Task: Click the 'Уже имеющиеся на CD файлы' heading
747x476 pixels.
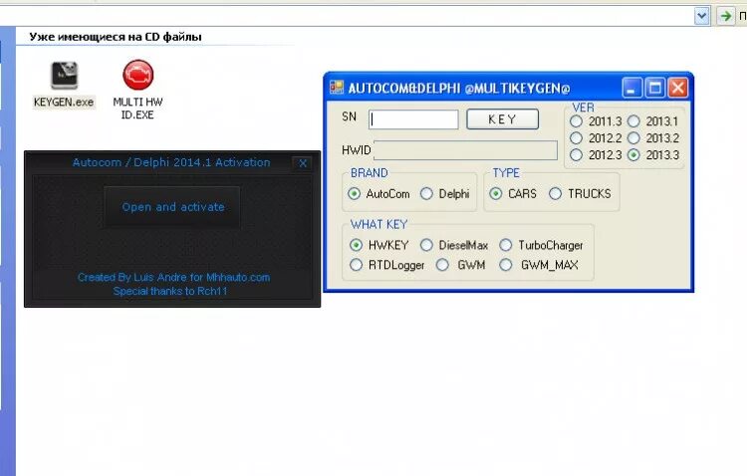Action: pos(116,37)
